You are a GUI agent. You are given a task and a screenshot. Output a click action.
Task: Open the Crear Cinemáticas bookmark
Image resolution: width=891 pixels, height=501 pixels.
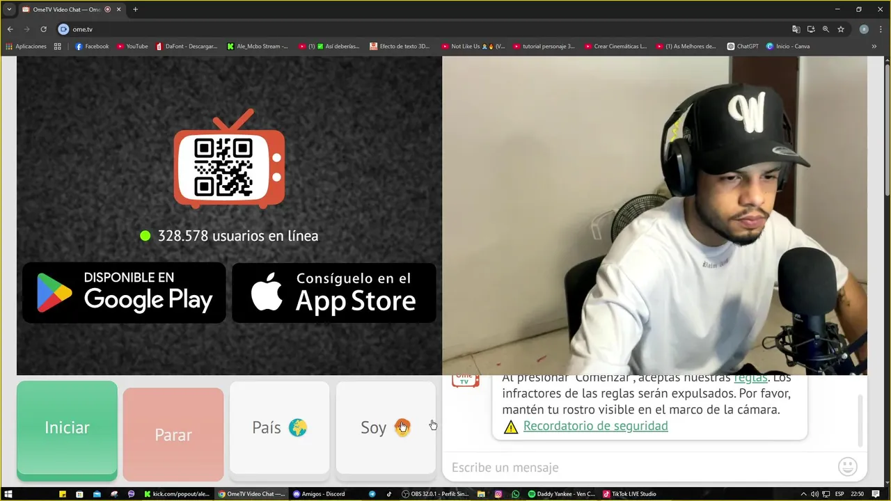pyautogui.click(x=616, y=47)
